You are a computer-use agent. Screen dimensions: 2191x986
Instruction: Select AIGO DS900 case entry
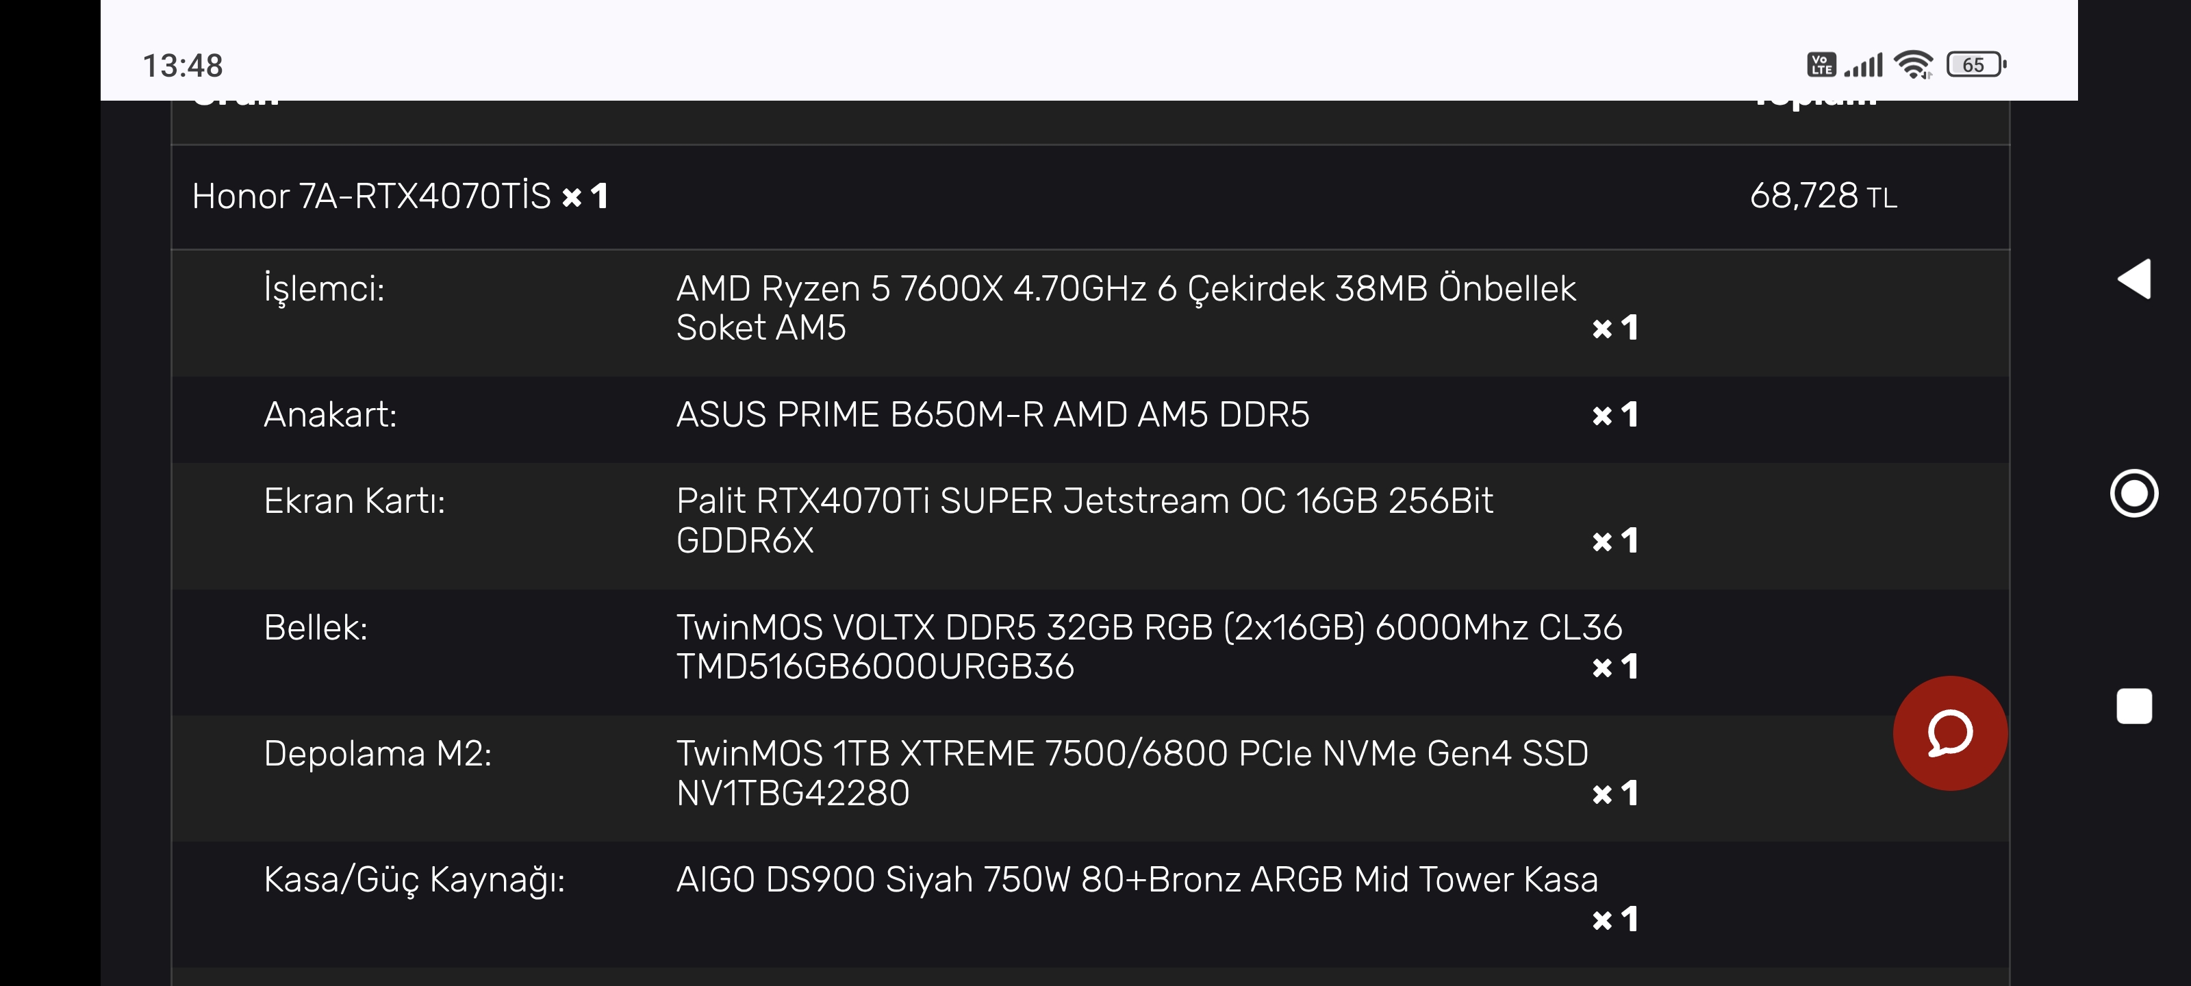(1137, 880)
